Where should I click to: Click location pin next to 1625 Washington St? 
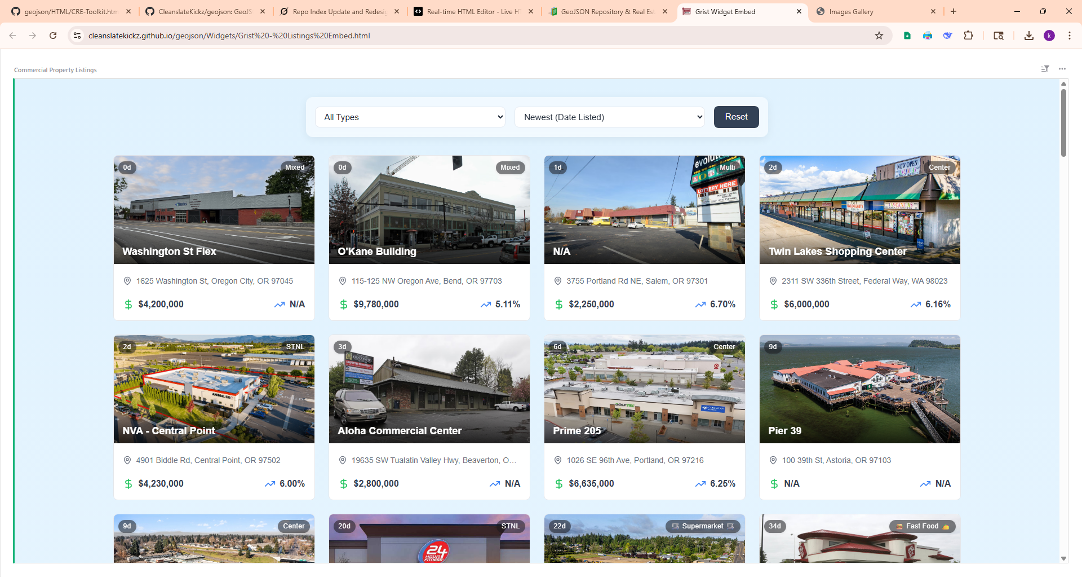(127, 281)
